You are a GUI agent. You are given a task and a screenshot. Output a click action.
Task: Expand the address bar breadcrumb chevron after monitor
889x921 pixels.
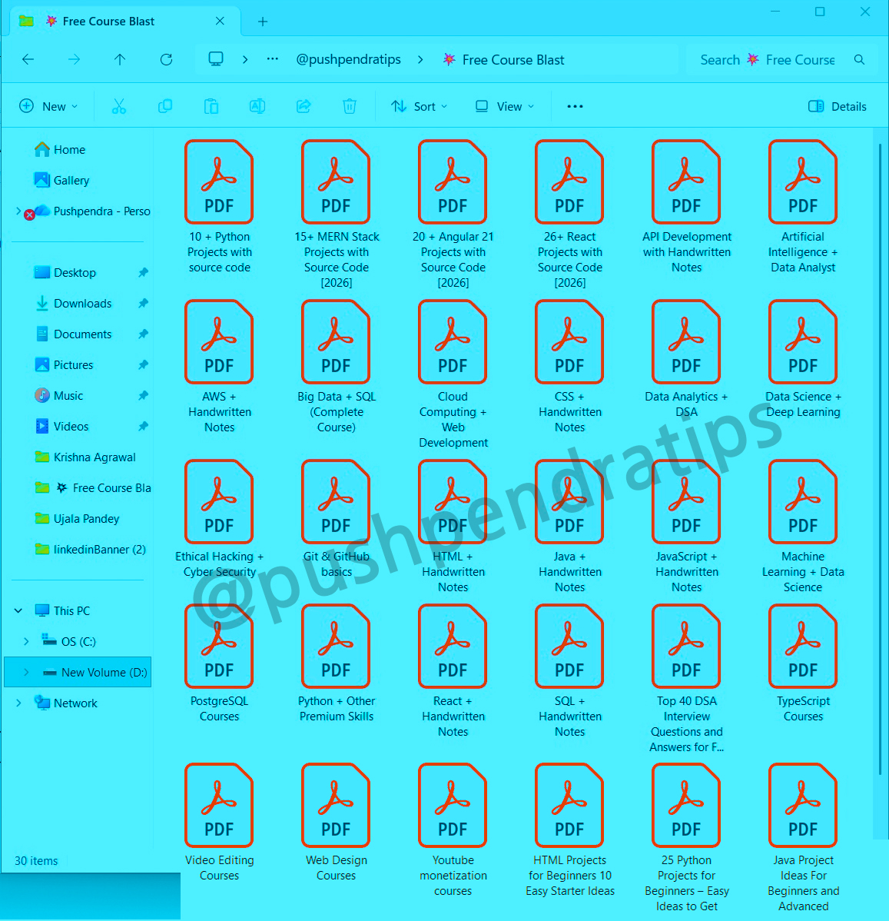tap(245, 59)
